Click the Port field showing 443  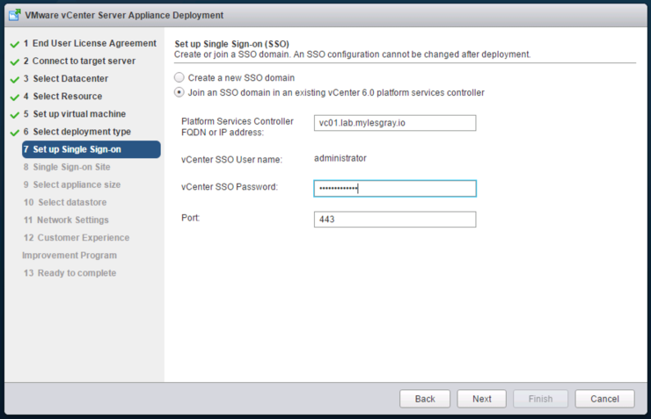(395, 220)
